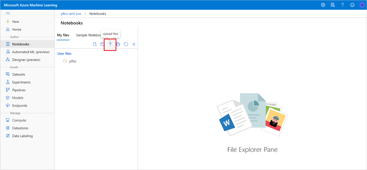Refresh the file list with the refresh icon
367x170 pixels.
click(x=126, y=44)
